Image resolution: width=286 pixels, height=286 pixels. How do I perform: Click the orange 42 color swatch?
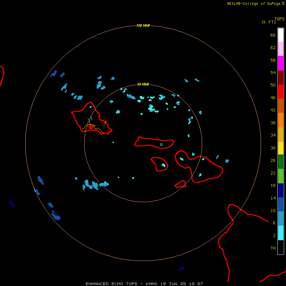[281, 120]
